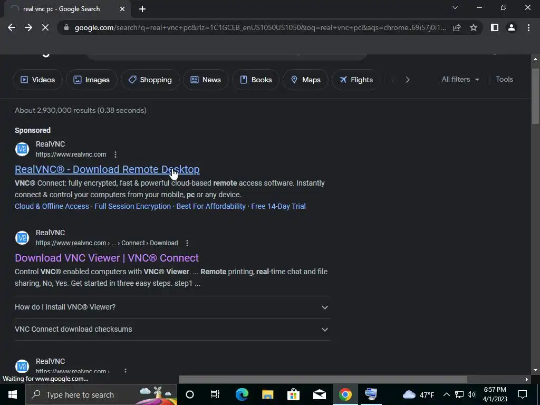540x405 pixels.
Task: Click the vertical page scrollbar thumb
Action: (x=535, y=96)
